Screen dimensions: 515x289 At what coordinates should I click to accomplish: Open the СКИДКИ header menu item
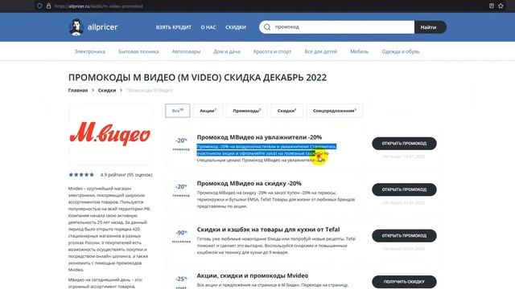coord(236,27)
